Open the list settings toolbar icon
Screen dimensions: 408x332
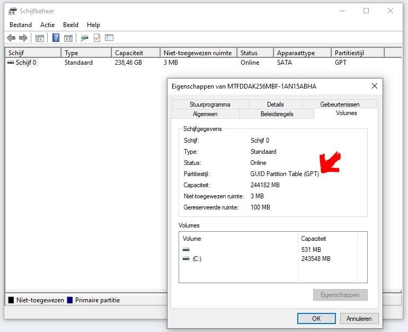point(109,38)
